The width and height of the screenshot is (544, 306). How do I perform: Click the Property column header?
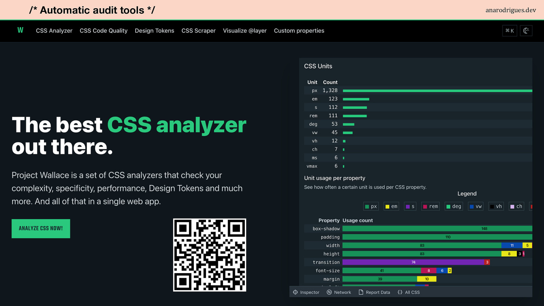(x=329, y=220)
